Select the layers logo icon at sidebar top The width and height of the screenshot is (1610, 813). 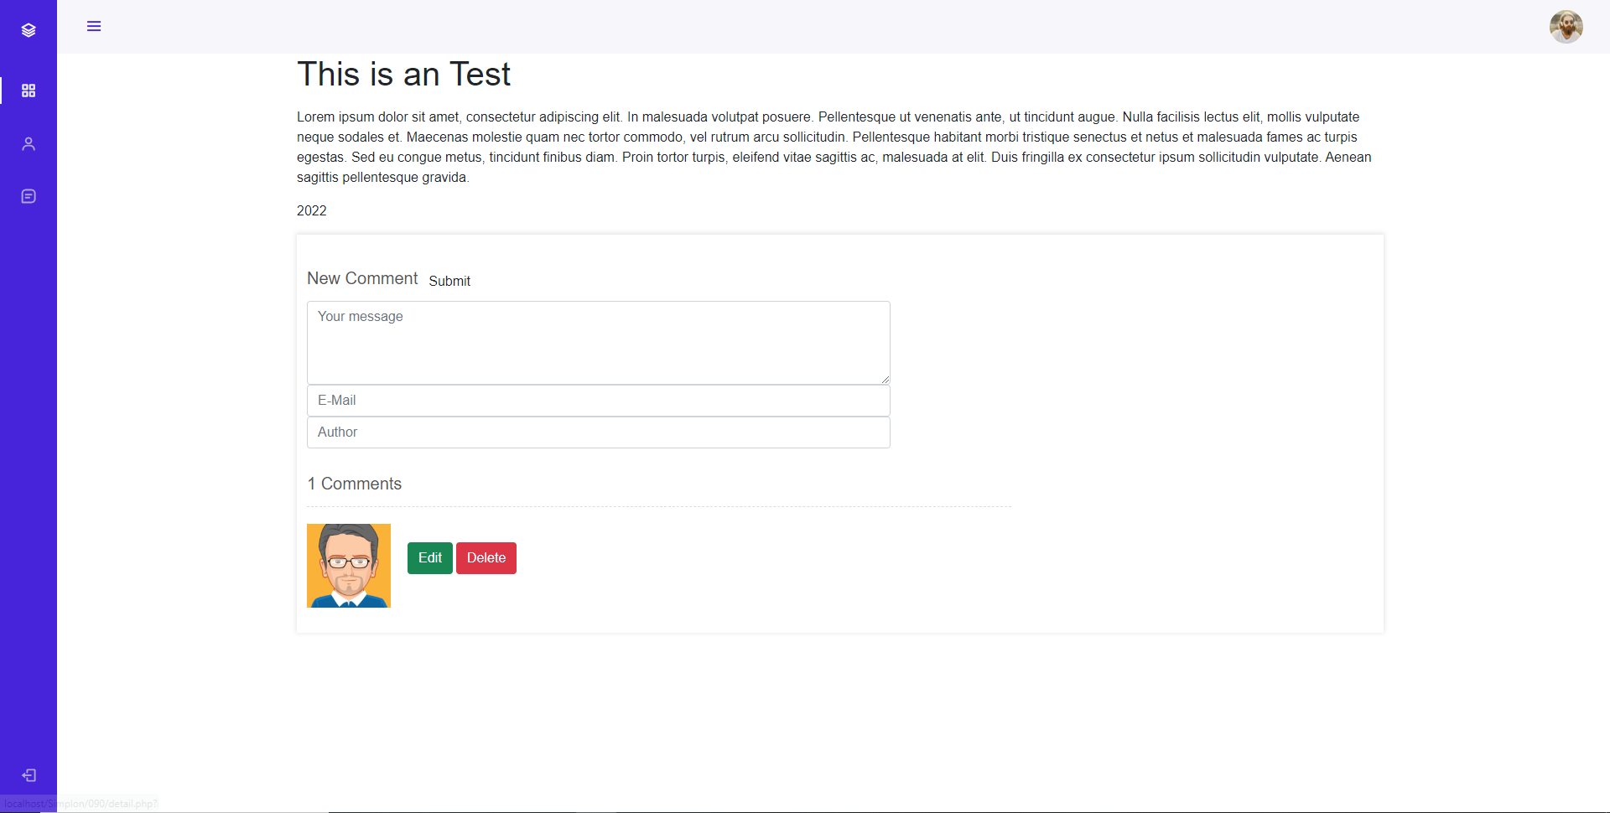tap(29, 30)
